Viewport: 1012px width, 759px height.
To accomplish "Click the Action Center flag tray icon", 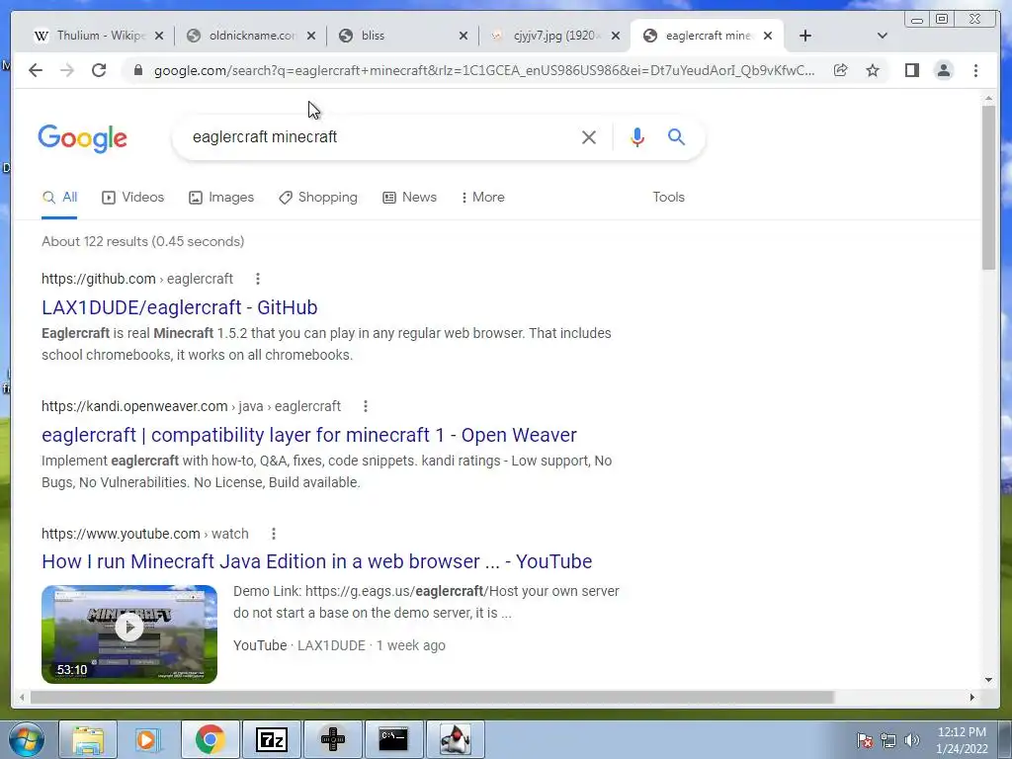I will 865,740.
